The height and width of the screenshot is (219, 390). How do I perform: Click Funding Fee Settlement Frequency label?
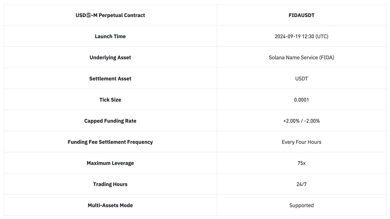[110, 142]
